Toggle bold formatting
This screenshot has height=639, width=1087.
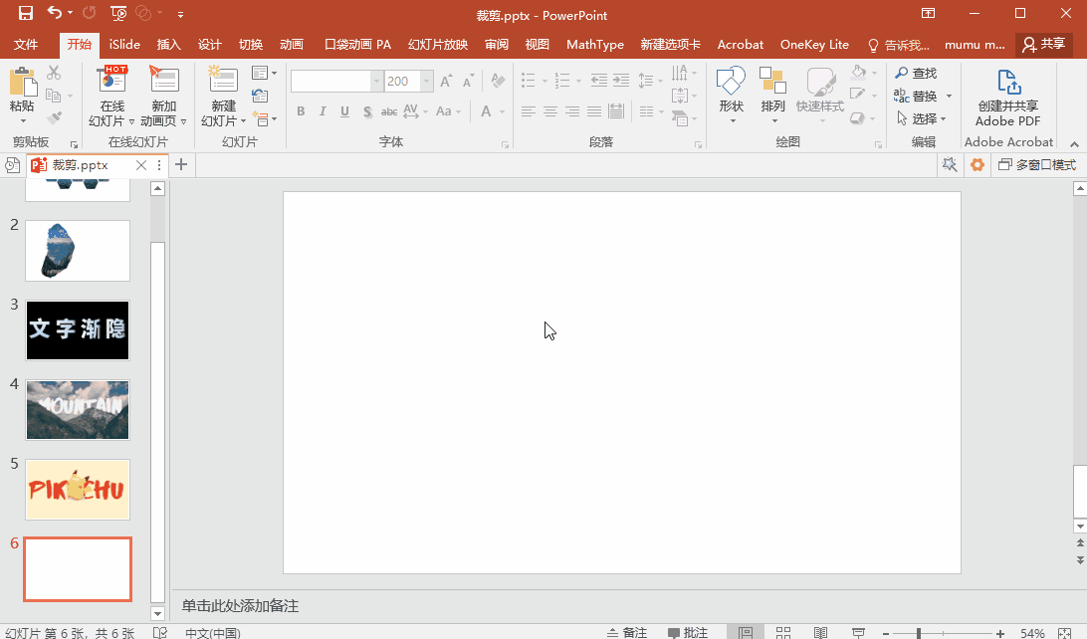301,111
